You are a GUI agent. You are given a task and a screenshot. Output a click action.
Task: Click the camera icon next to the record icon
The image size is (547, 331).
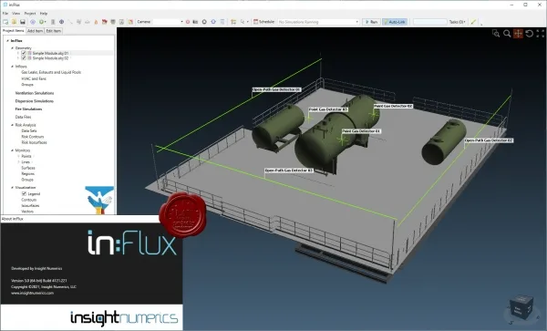tap(195, 22)
